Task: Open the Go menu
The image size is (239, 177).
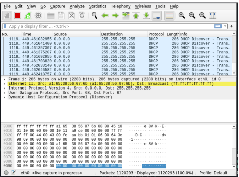Action: click(43, 6)
